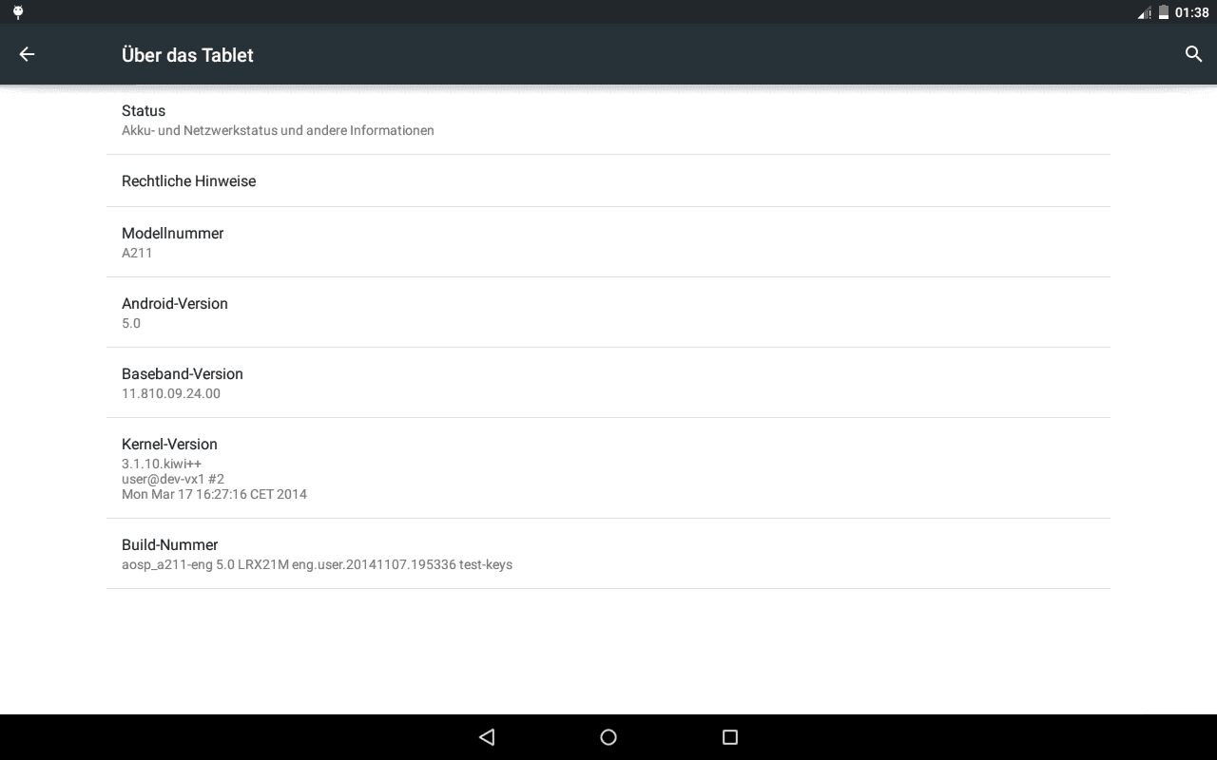Tap the signal strength icon
1217x760 pixels.
coord(1144,12)
